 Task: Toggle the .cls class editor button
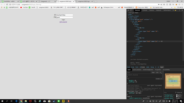(157, 72)
